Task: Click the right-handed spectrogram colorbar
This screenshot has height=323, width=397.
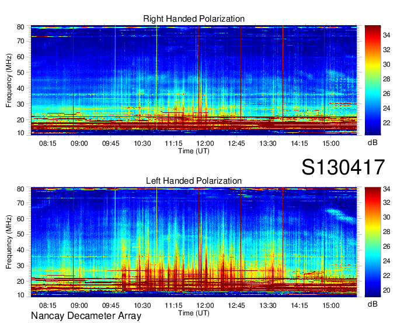Action: click(372, 80)
